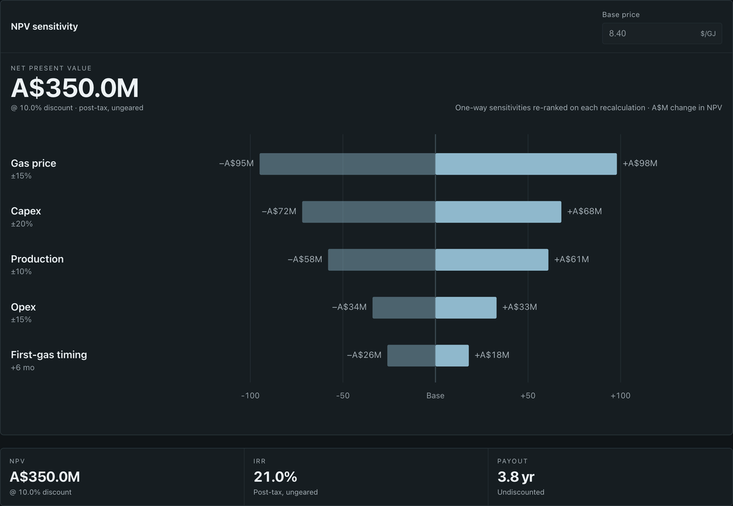The image size is (733, 506).
Task: Click the +A$98M value label
Action: pyautogui.click(x=640, y=164)
